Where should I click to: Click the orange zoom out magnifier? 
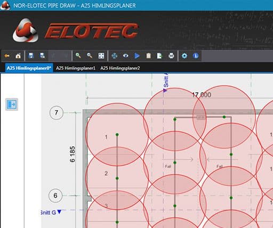[90, 56]
